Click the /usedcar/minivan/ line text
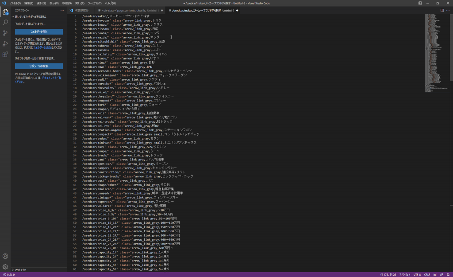The image size is (453, 277). (x=139, y=143)
